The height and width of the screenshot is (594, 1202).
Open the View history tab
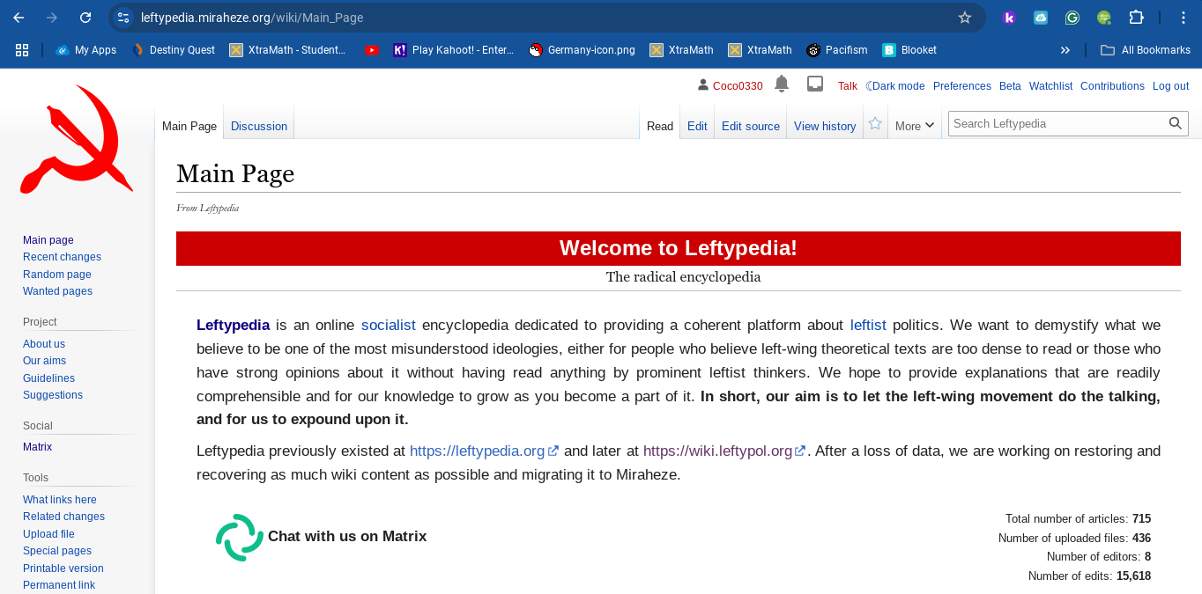[825, 126]
